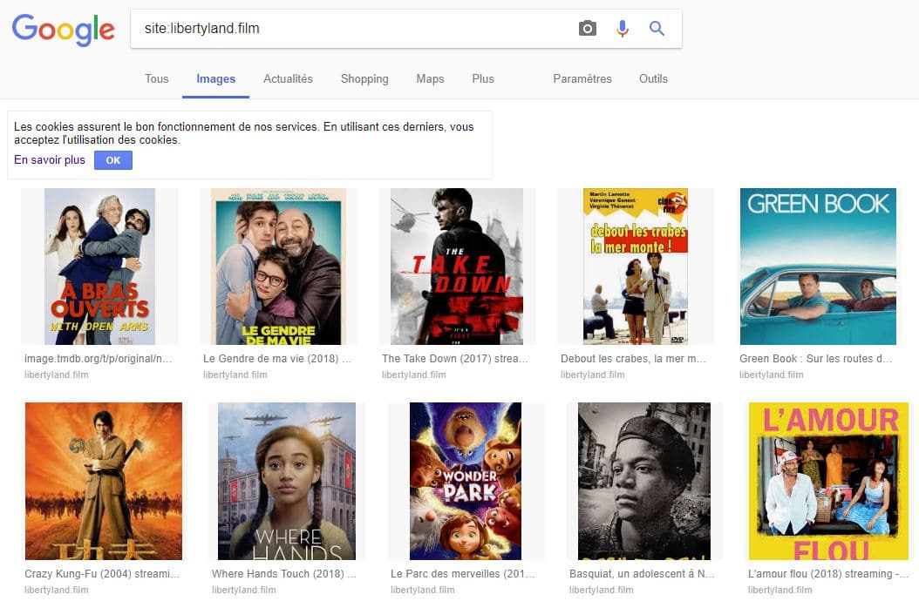Viewport: 919px width, 601px height.
Task: Follow the En savoir plus link
Action: tap(50, 160)
